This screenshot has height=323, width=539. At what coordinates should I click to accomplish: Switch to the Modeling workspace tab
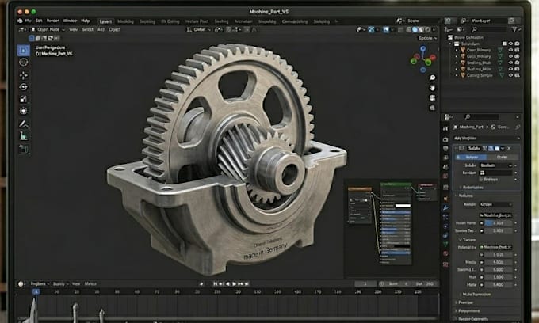tap(125, 21)
